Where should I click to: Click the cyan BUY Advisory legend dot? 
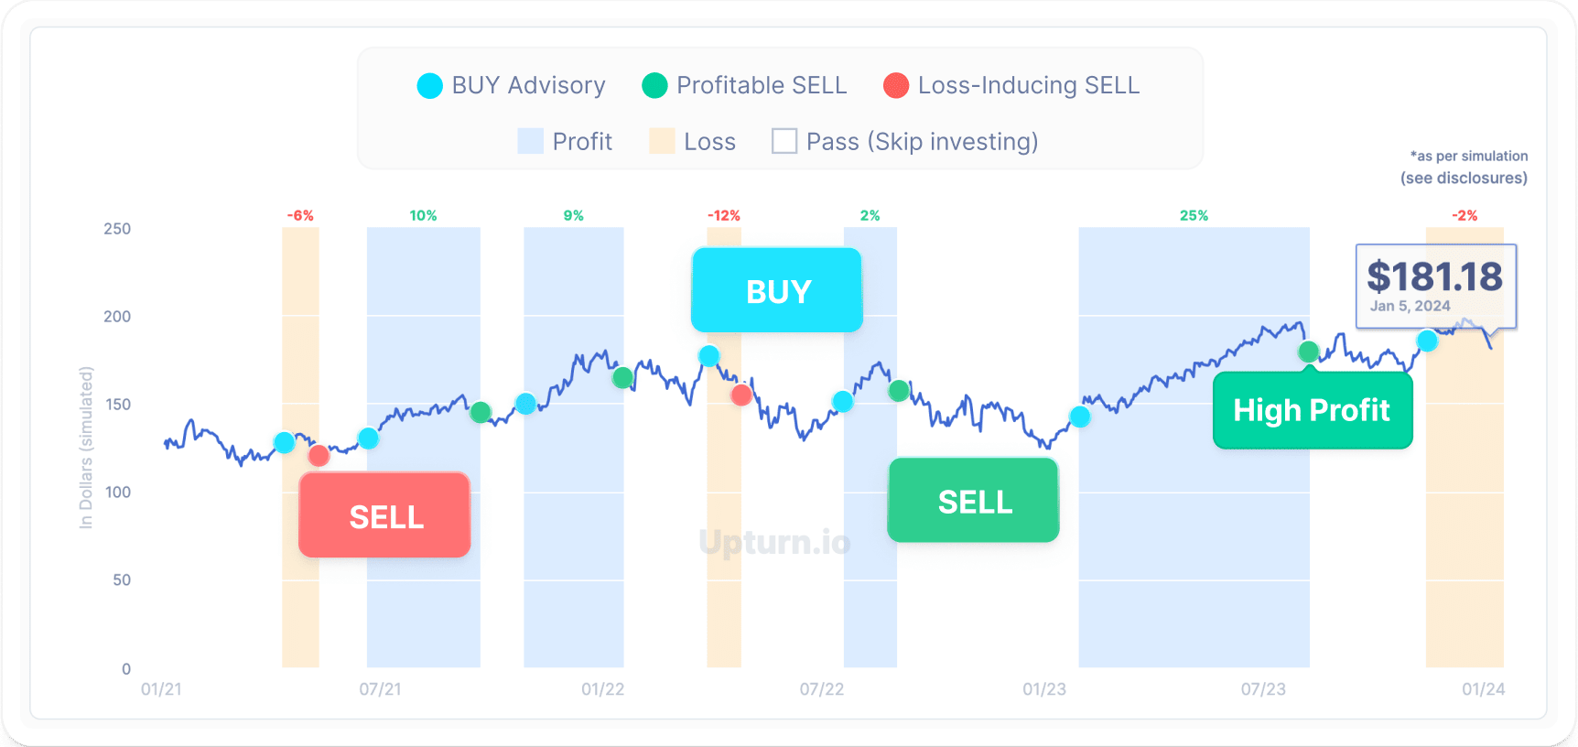(x=429, y=86)
